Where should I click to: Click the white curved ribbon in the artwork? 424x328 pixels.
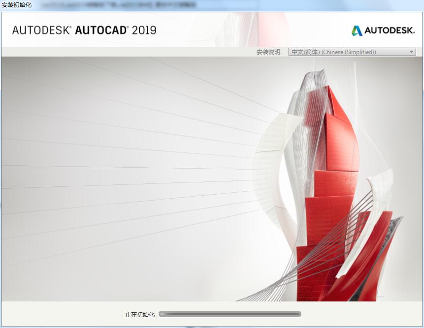pyautogui.click(x=276, y=148)
